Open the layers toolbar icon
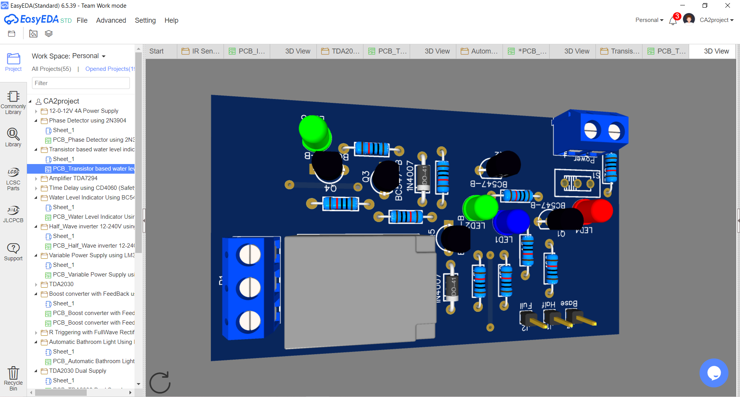The image size is (740, 397). coord(49,34)
